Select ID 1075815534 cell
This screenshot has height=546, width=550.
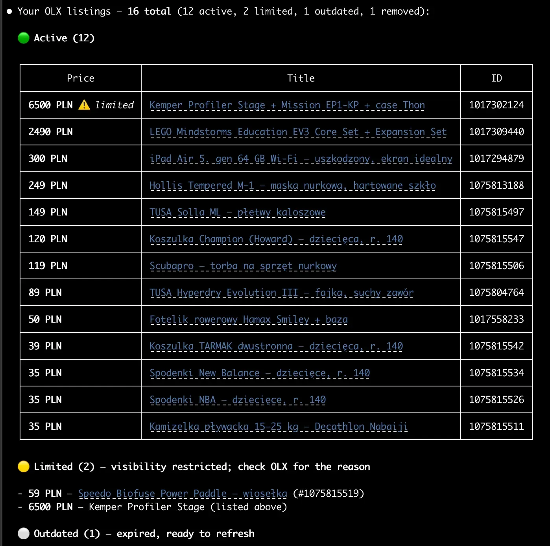[x=496, y=373]
